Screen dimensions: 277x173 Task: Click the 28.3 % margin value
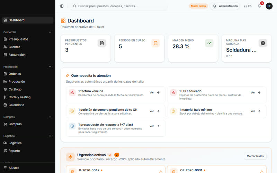pos(181,46)
